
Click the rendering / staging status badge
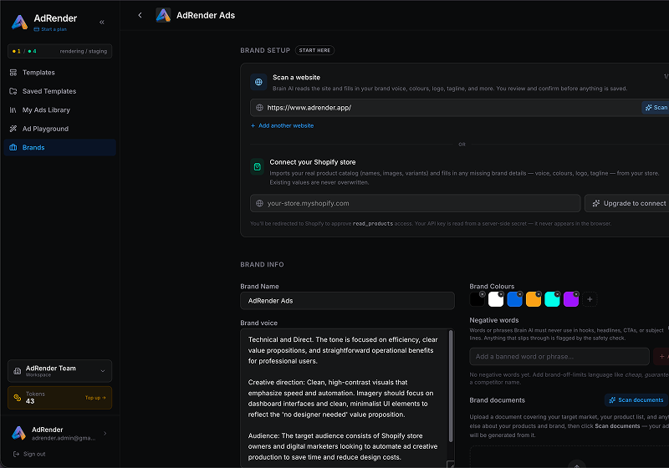tap(59, 51)
